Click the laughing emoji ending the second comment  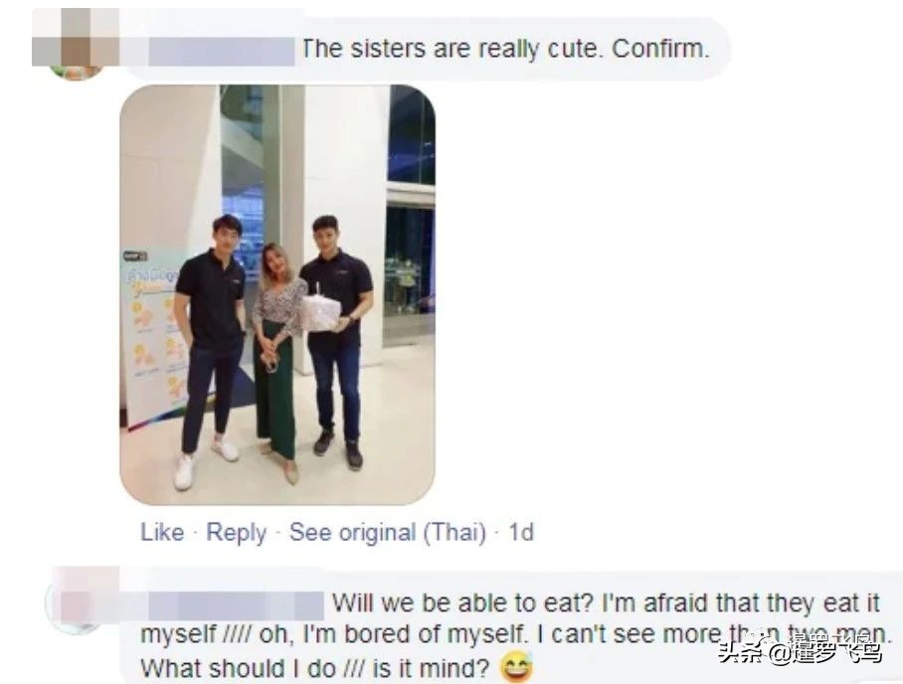516,668
